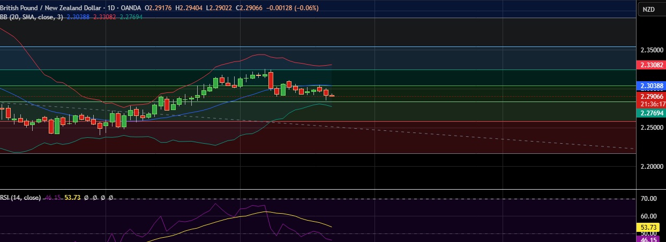Select the BB (20, SMA, close, 3) indicator legend
This screenshot has height=242, width=666.
coord(31,17)
